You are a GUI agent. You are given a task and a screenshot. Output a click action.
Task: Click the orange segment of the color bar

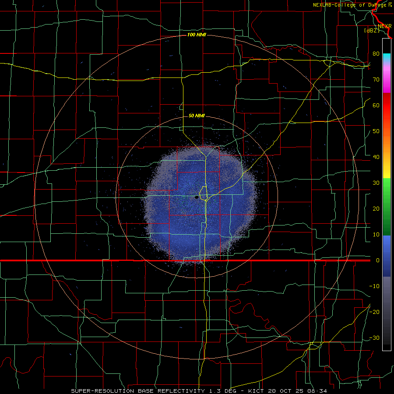click(387, 143)
